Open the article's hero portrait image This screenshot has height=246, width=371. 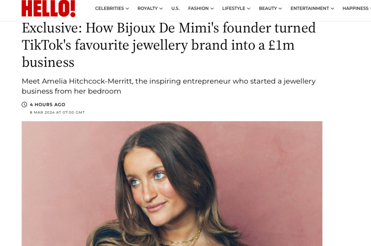click(172, 183)
